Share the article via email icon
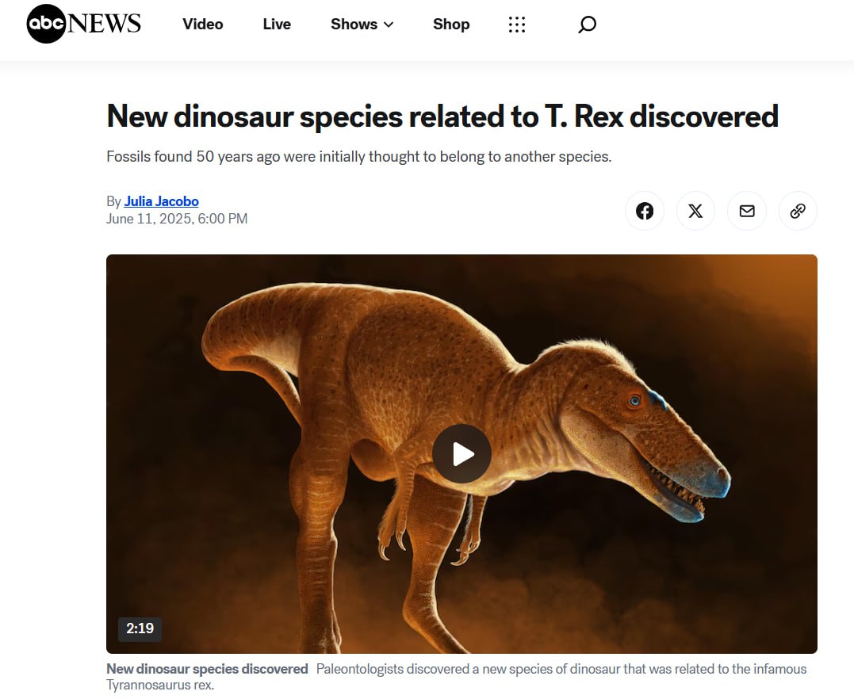This screenshot has width=854, height=699. [x=747, y=211]
